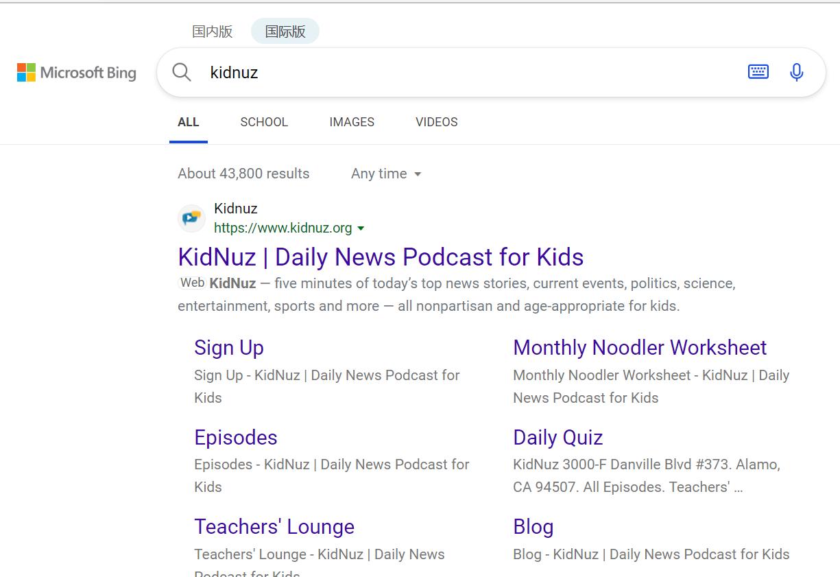Click the Microsoft Bing logo
The width and height of the screenshot is (840, 577).
77,73
